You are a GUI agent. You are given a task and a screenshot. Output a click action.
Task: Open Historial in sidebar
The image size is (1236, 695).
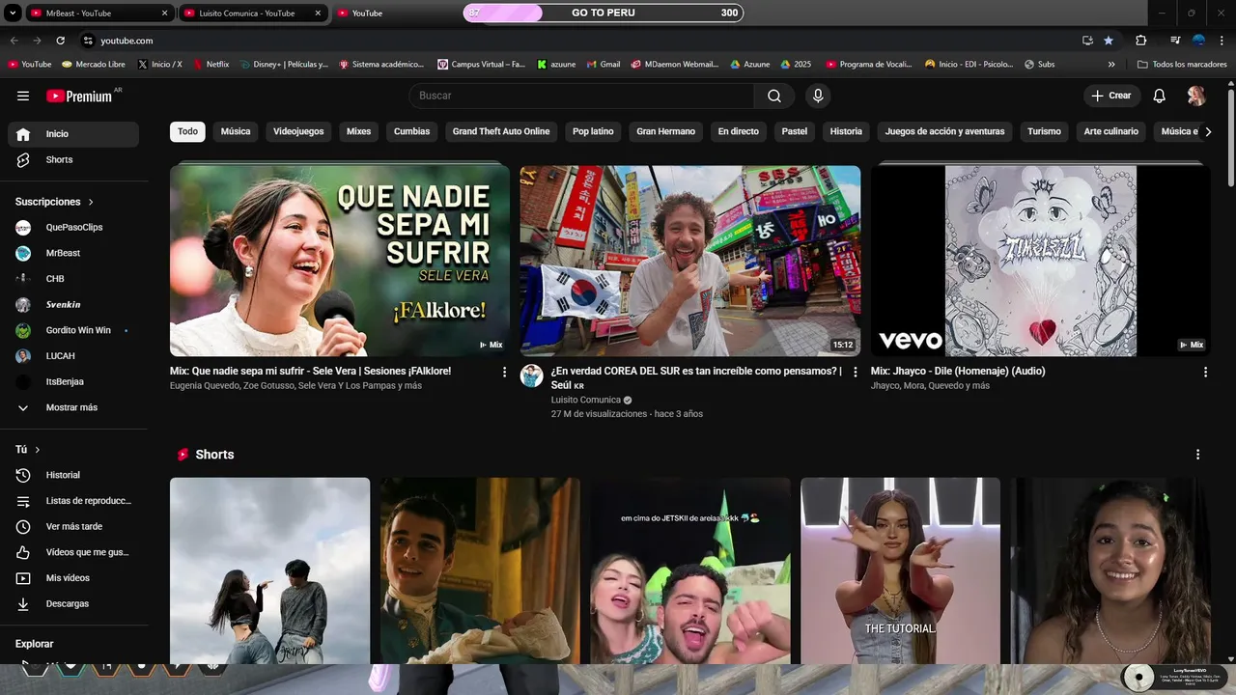(x=73, y=475)
